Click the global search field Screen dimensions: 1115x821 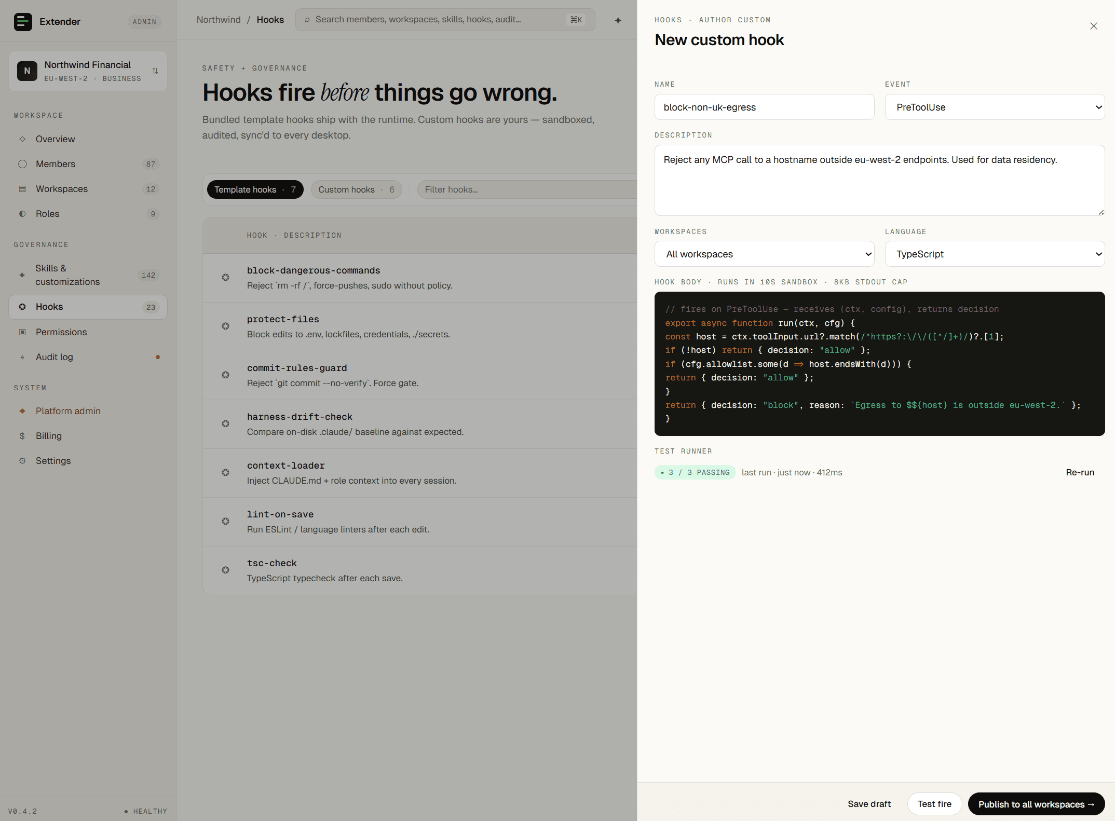[x=445, y=20]
